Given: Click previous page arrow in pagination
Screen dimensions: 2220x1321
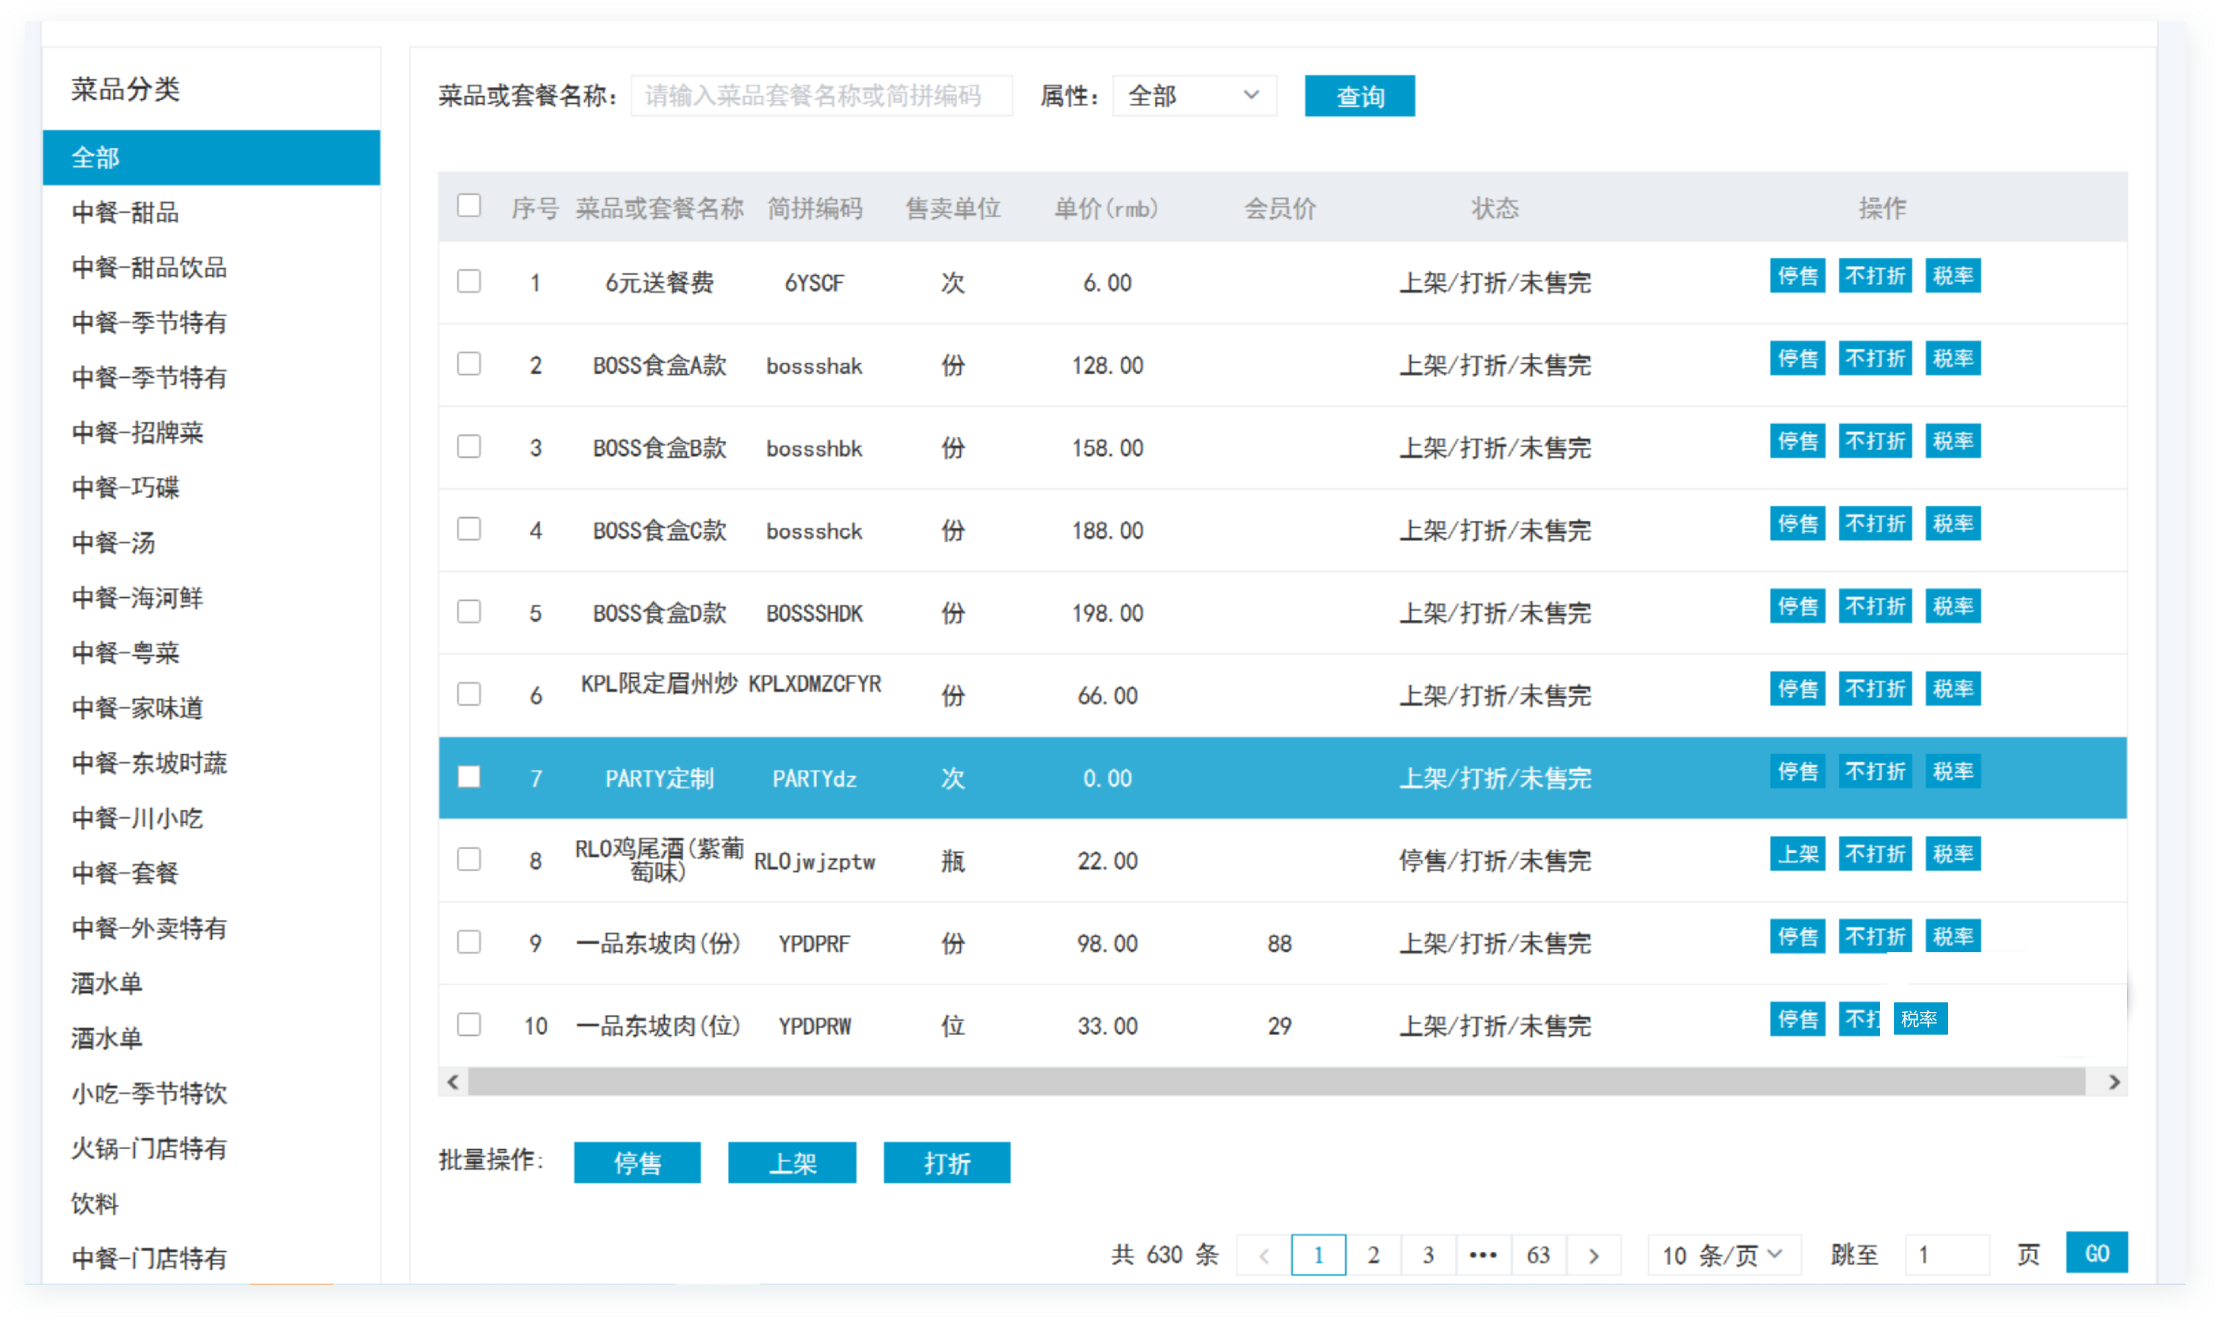Looking at the screenshot, I should (1263, 1255).
